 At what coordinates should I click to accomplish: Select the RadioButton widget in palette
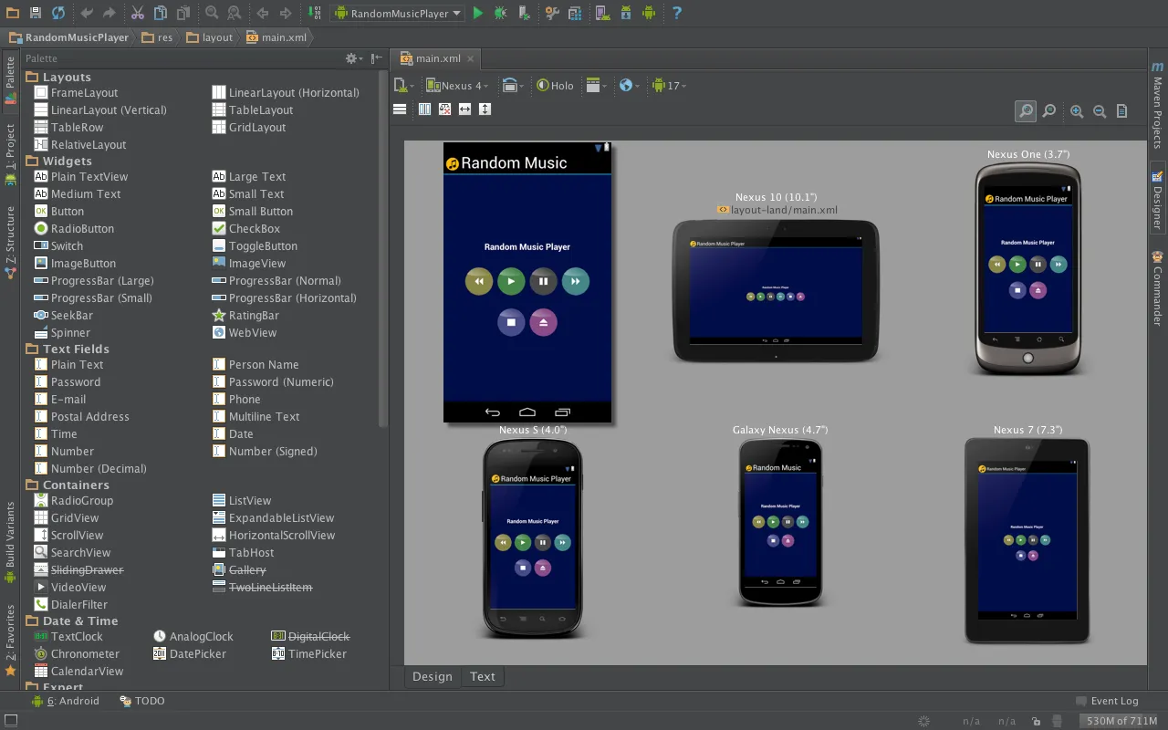click(74, 228)
